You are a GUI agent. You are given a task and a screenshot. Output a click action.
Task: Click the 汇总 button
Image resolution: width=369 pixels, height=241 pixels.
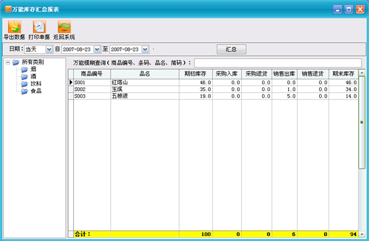point(231,49)
